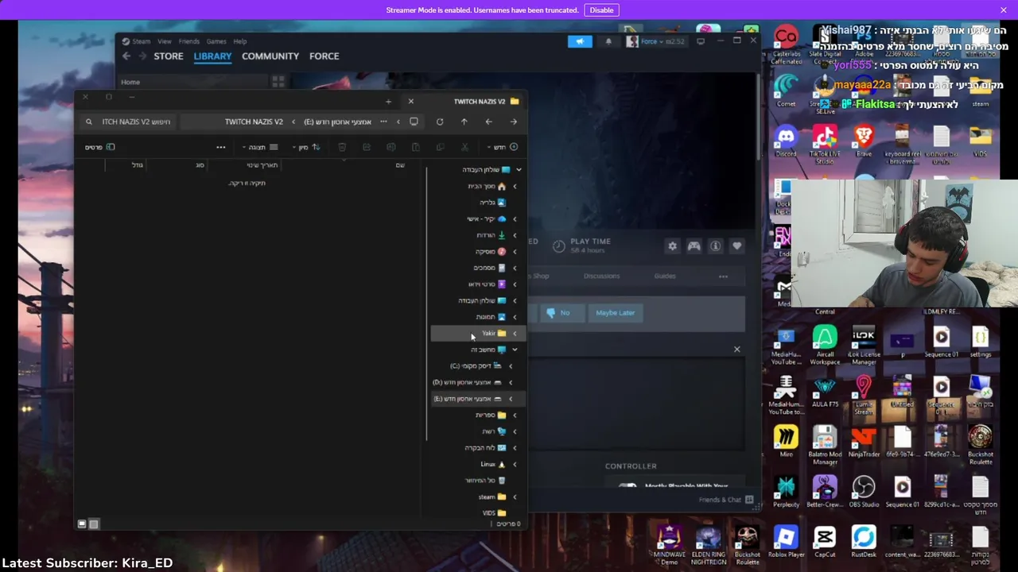Screen dimensions: 1018x572
Task: Collapse מחשב זה (This PC) tree node
Action: (x=515, y=350)
